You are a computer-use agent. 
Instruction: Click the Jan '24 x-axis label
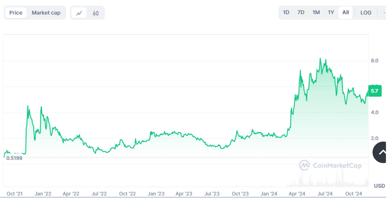click(x=268, y=194)
